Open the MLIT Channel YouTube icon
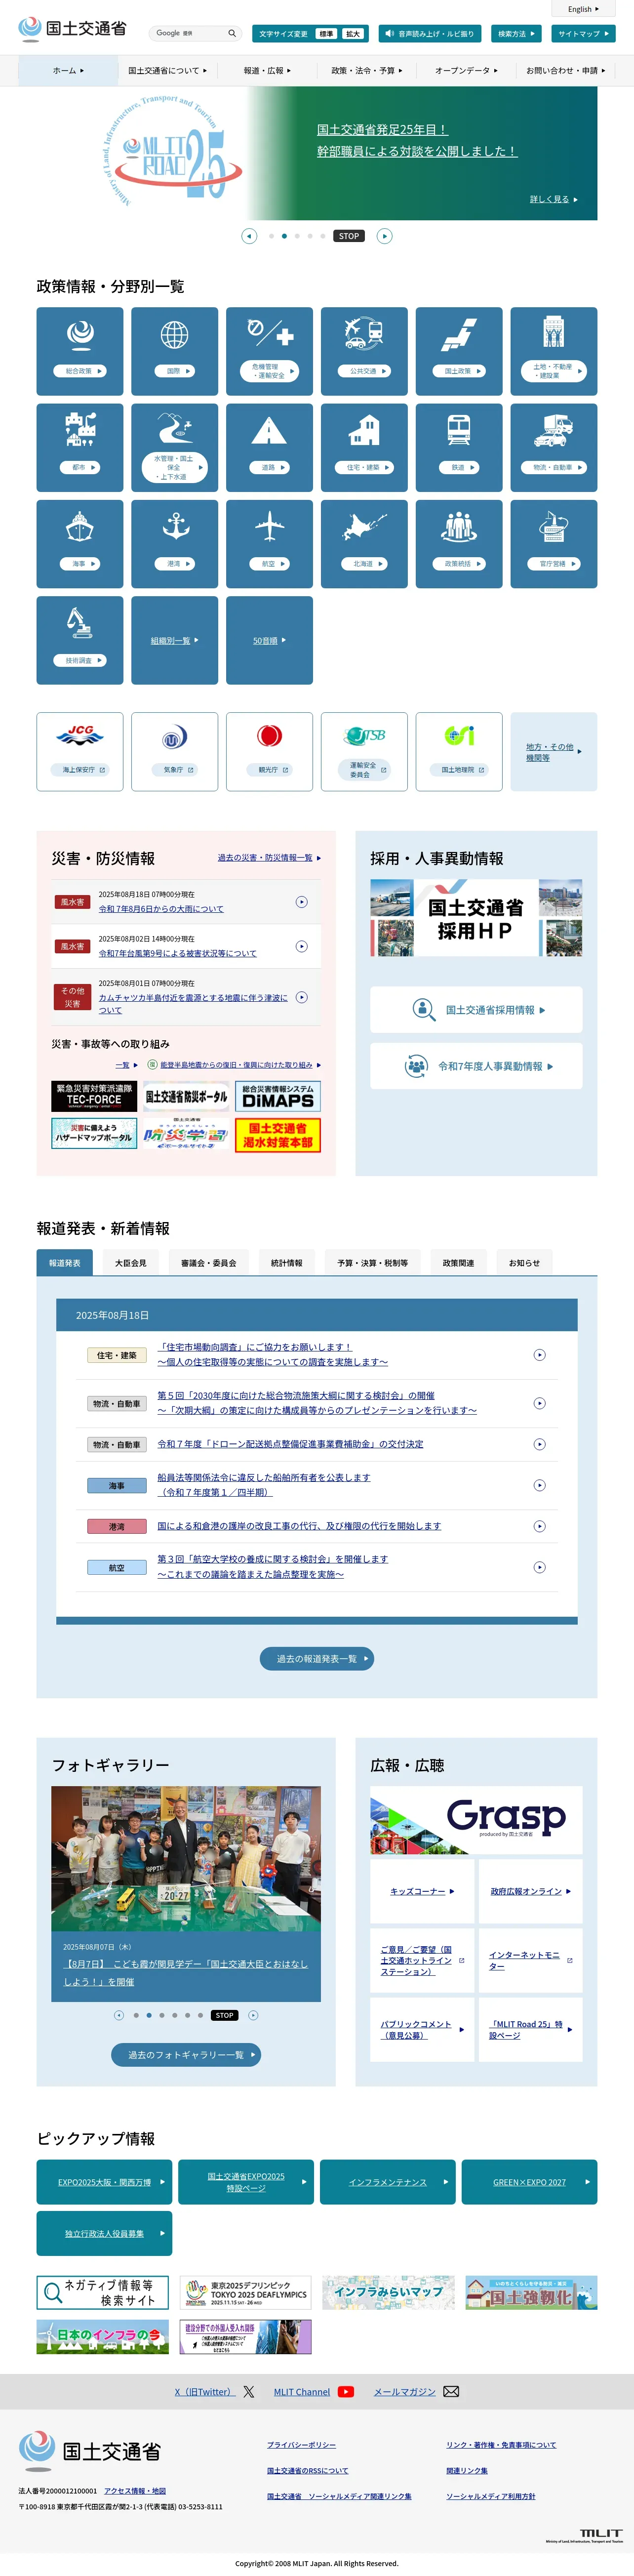The image size is (634, 2576). coord(346,2392)
